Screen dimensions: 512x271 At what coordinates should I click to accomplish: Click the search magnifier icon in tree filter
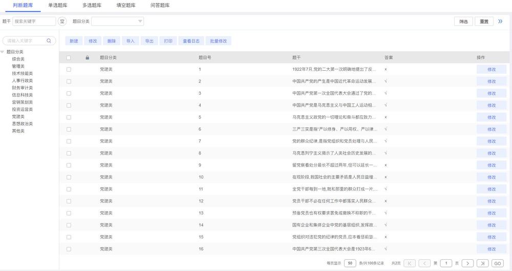[x=49, y=40]
